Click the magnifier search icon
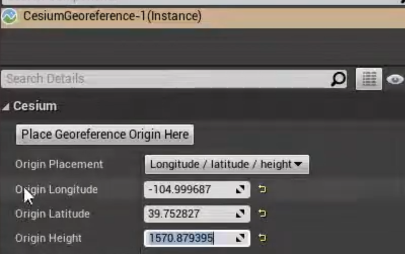This screenshot has width=405, height=254. [x=338, y=78]
